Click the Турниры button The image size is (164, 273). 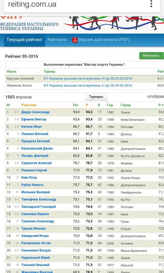pyautogui.click(x=96, y=97)
